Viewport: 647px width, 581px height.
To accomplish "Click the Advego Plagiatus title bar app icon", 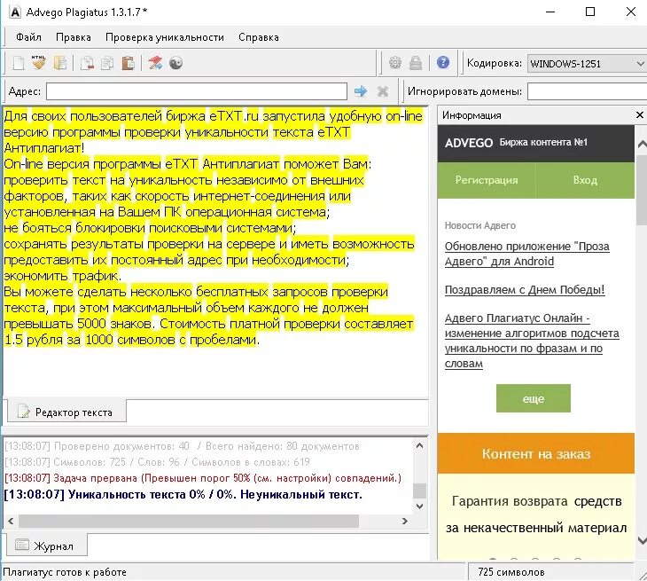I will (x=15, y=12).
